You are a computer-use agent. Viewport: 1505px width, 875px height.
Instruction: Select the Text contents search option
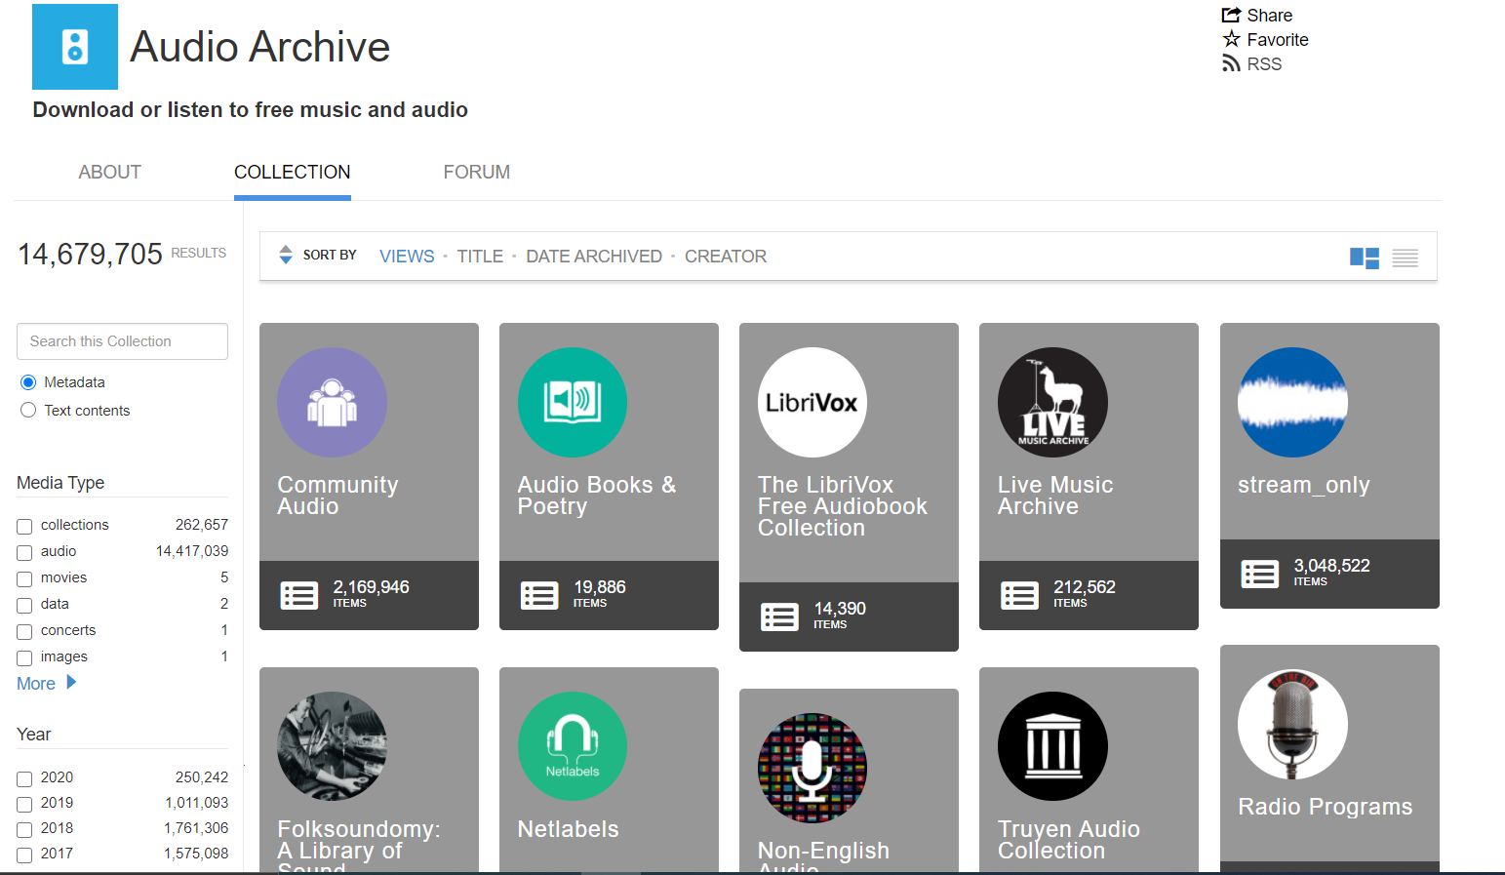(28, 411)
